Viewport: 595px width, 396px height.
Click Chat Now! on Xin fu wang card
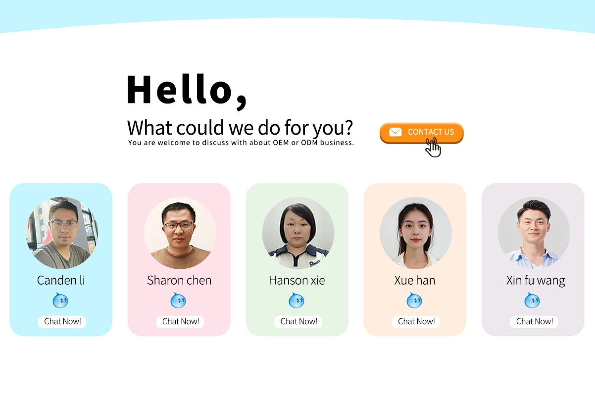(x=534, y=321)
